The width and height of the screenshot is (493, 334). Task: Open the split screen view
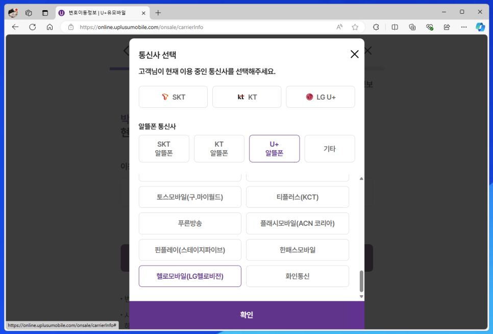pos(395,27)
